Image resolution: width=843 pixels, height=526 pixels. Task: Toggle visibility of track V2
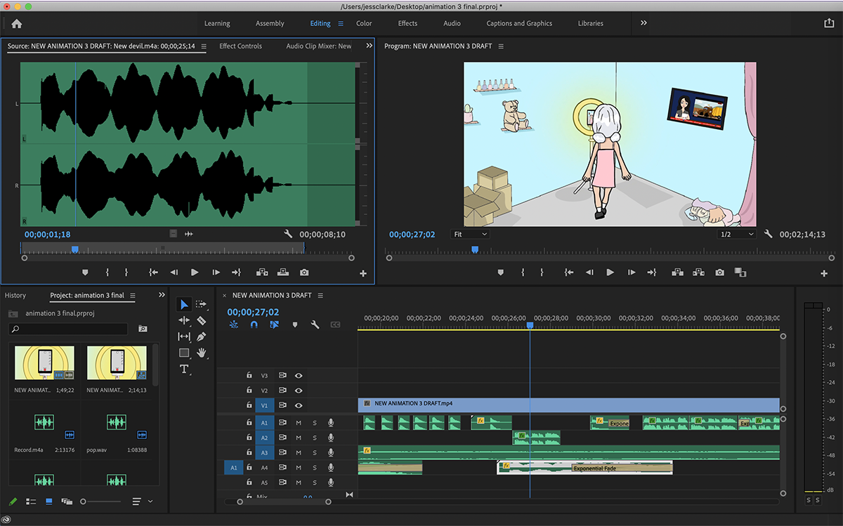pyautogui.click(x=299, y=390)
